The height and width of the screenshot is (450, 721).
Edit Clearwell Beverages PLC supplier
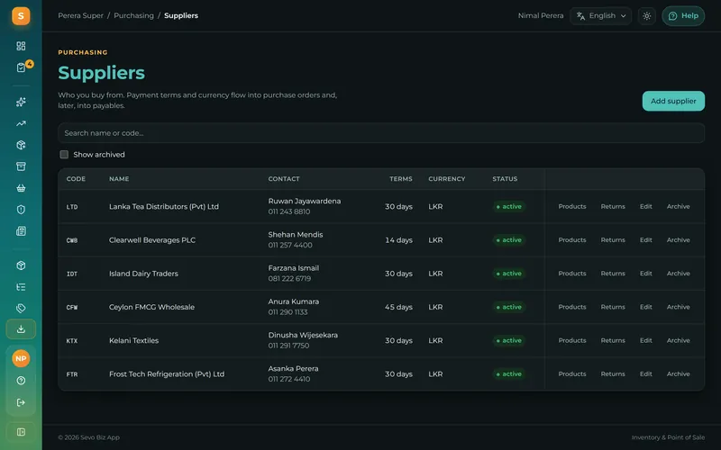coord(645,240)
